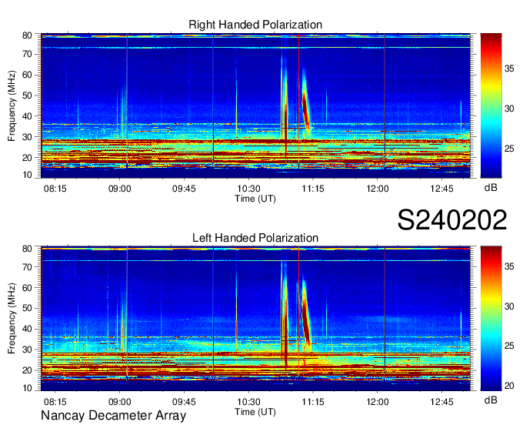The height and width of the screenshot is (425, 523).
Task: Click the 30 frequency tick of the top plot
Action: click(x=27, y=137)
